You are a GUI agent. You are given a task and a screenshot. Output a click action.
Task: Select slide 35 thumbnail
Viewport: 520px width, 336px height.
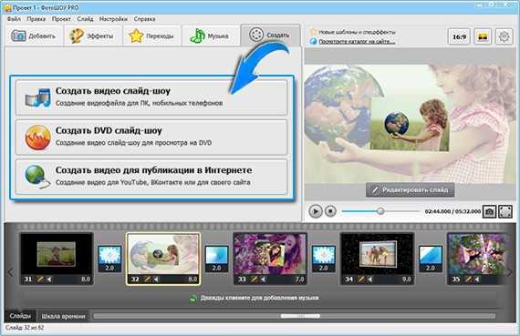(x=477, y=259)
